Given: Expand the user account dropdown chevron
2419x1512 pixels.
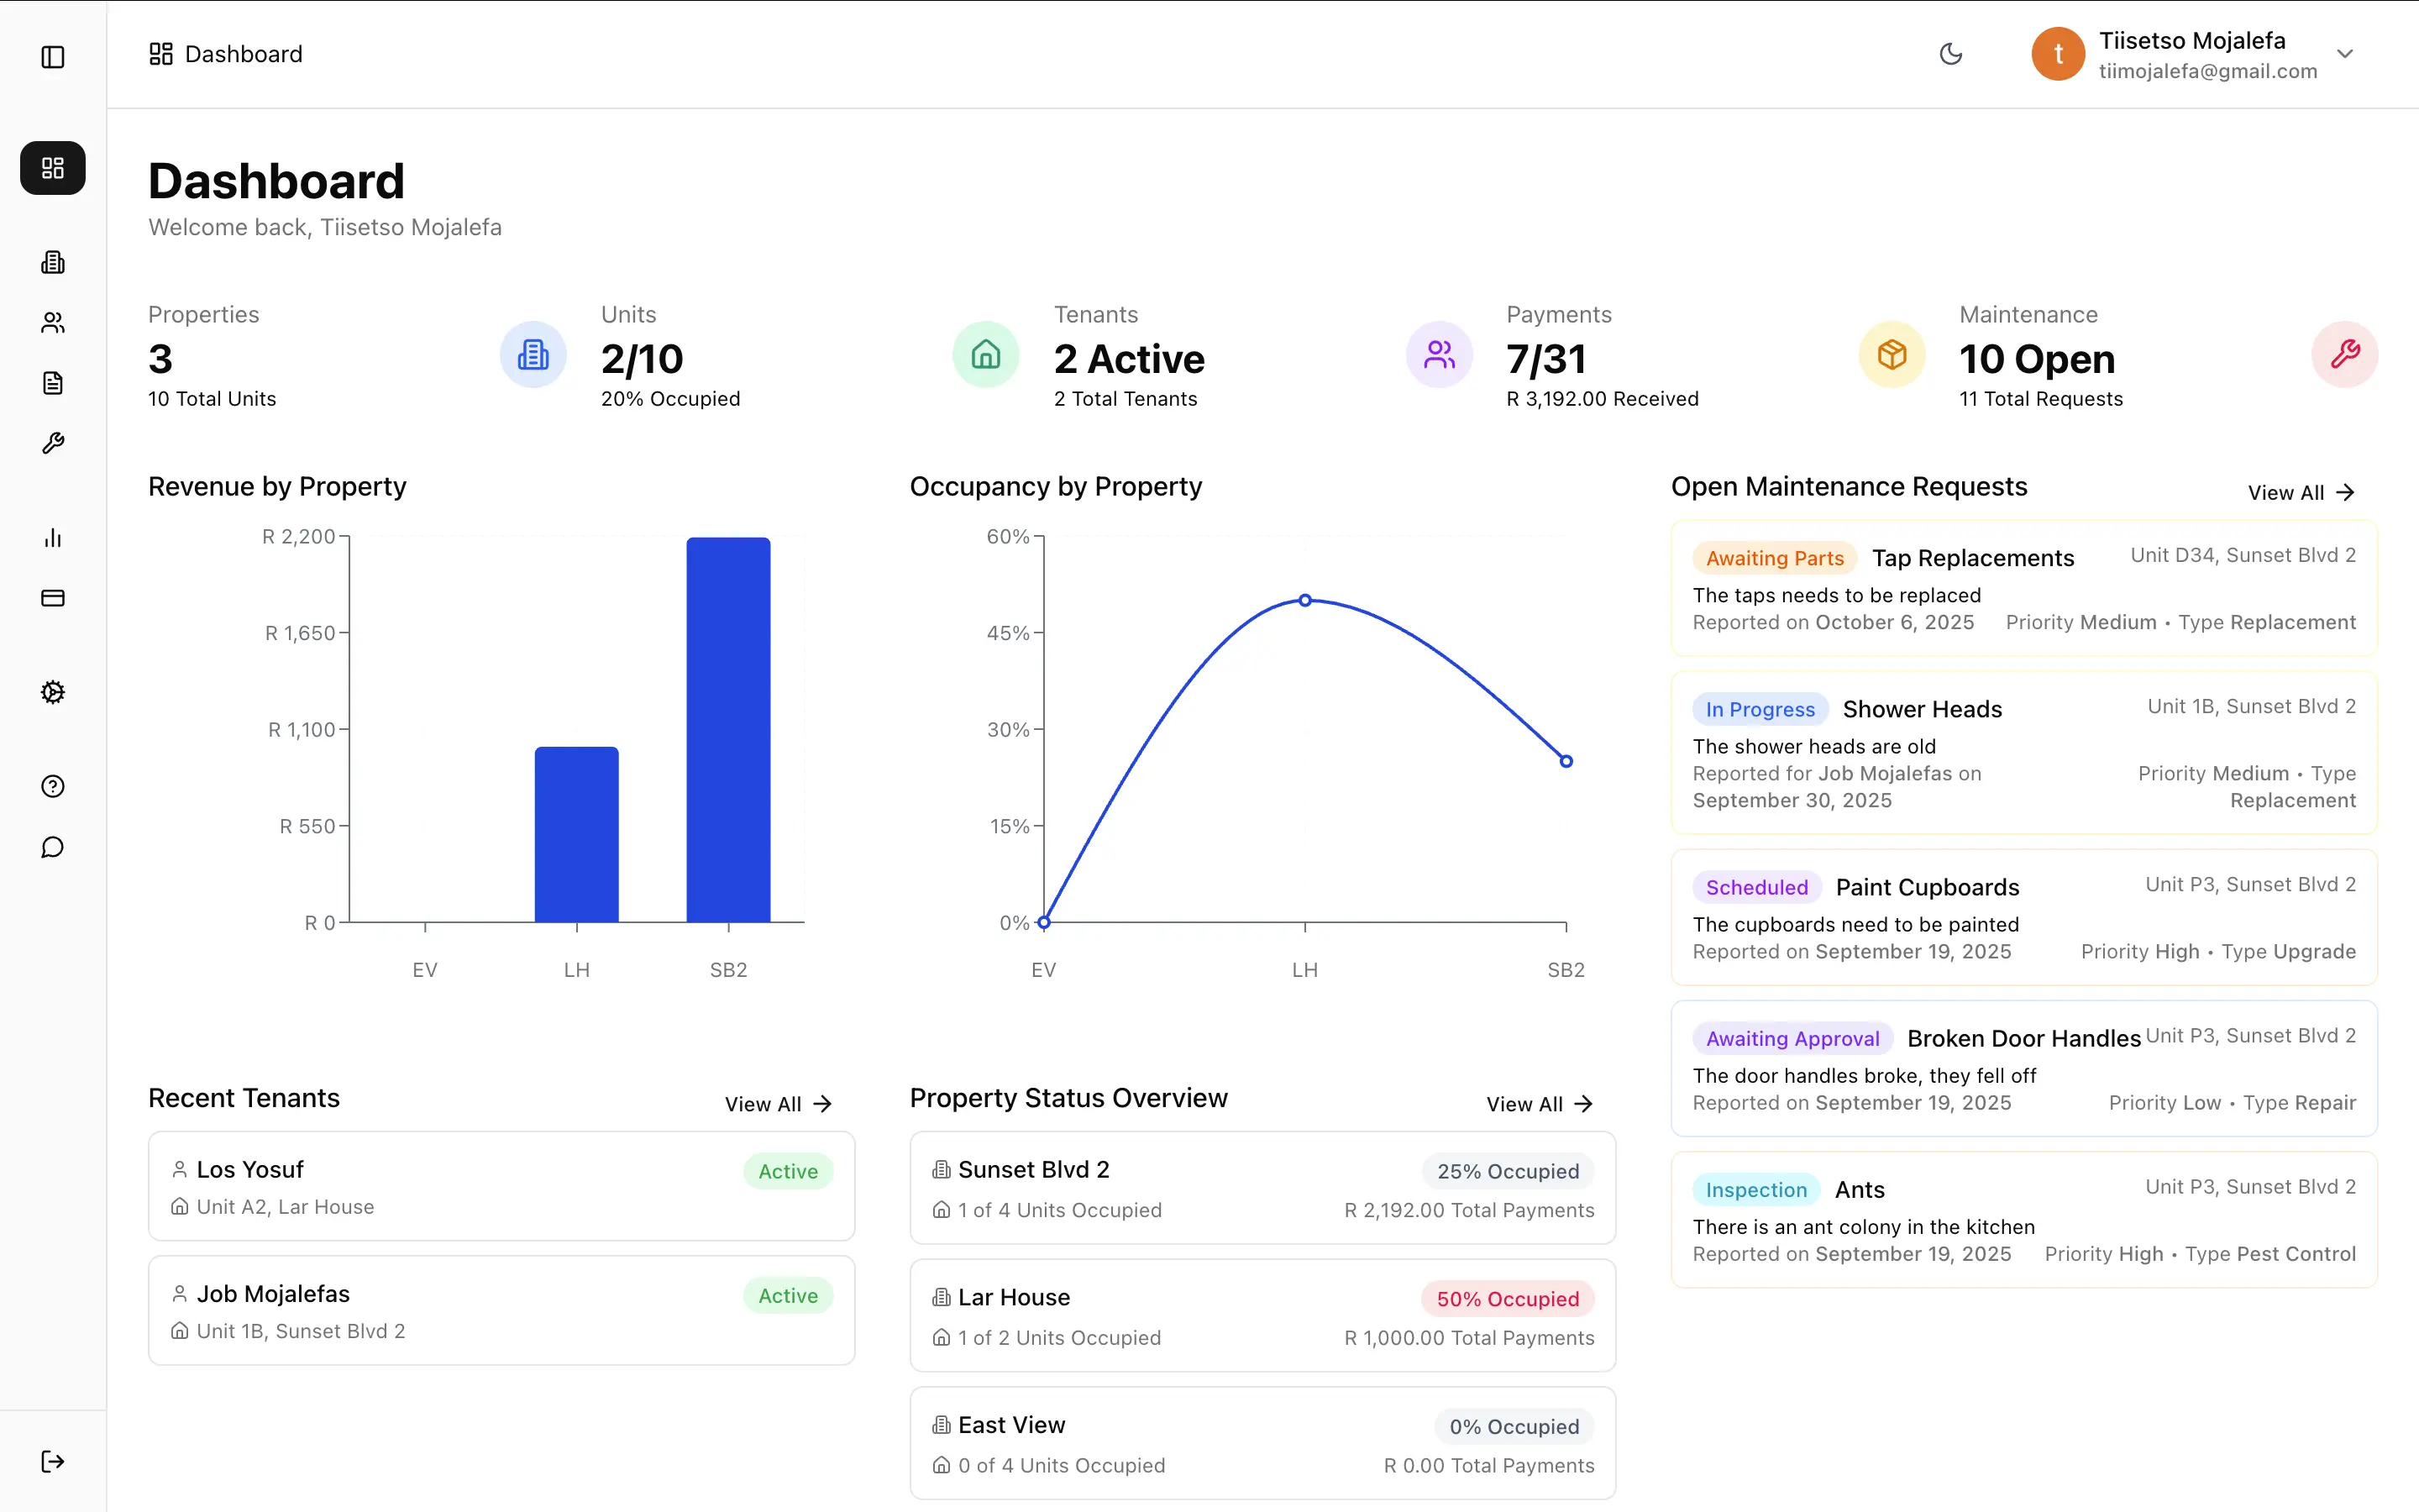Looking at the screenshot, I should pos(2345,54).
